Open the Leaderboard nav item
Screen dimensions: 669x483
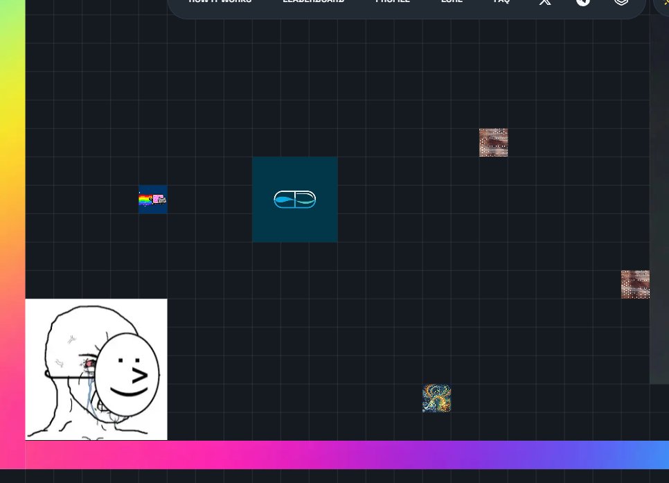314,1
